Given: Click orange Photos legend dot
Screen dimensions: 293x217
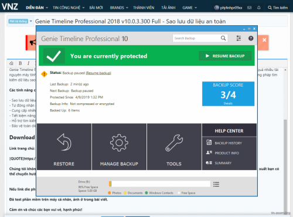Looking at the screenshot, I should pos(110,193).
